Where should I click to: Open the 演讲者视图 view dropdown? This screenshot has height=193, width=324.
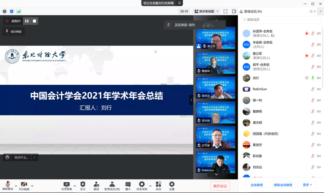(207, 11)
